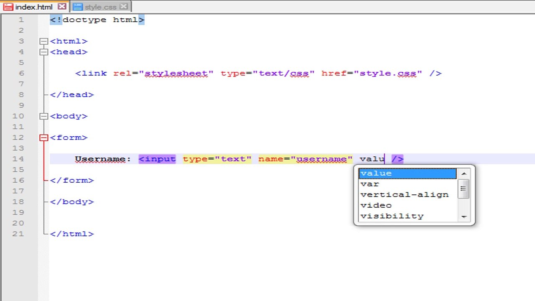
Task: Switch to the style.css tab
Action: [100, 7]
